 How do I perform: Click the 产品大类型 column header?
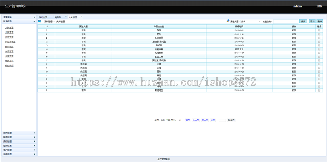click(159, 27)
